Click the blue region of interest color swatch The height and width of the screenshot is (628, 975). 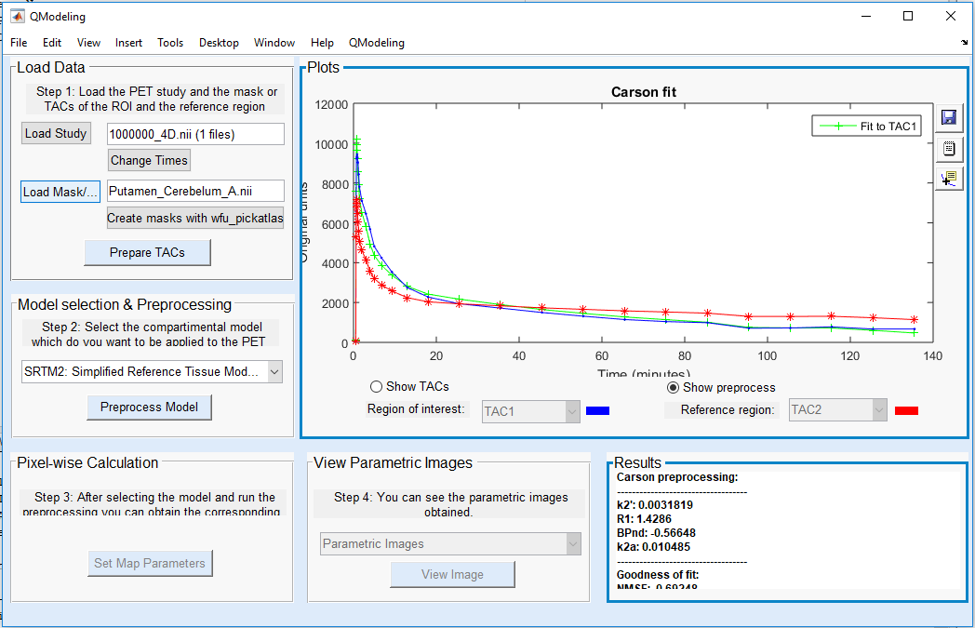pos(597,410)
